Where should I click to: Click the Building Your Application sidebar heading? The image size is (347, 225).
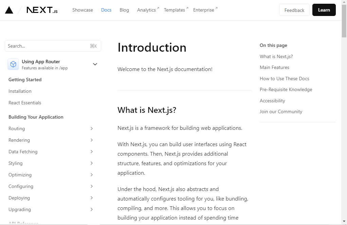(x=36, y=117)
